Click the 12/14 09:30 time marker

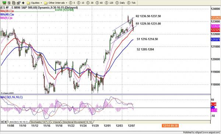pos(170,126)
